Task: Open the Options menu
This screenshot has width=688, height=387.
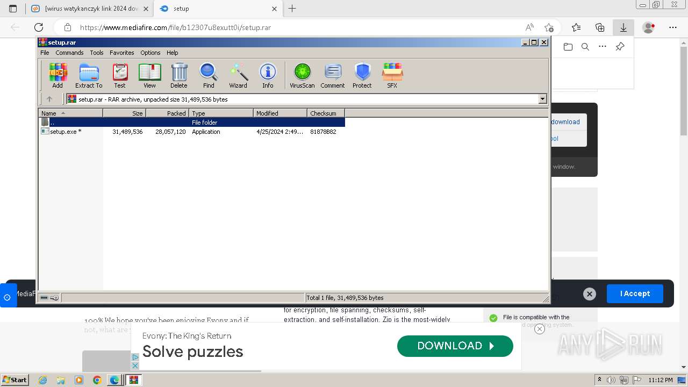Action: pos(150,53)
